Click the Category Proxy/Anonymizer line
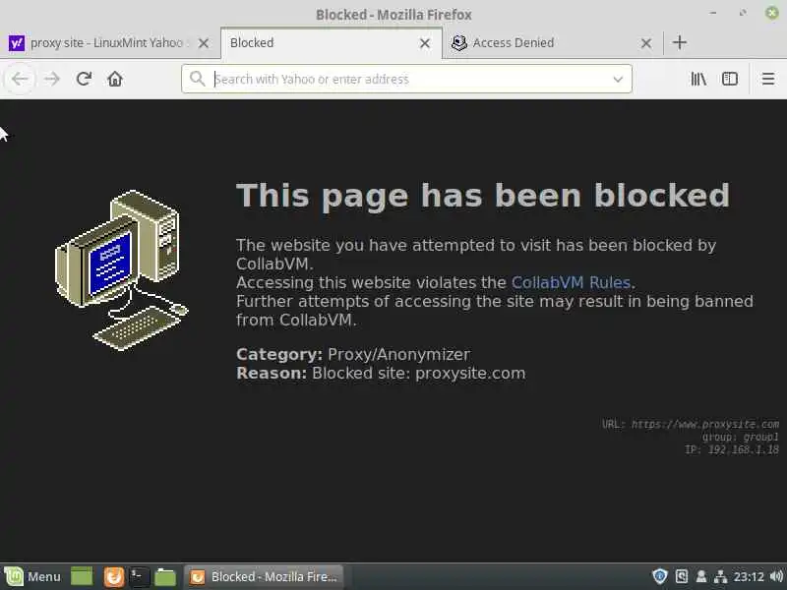 tap(353, 355)
